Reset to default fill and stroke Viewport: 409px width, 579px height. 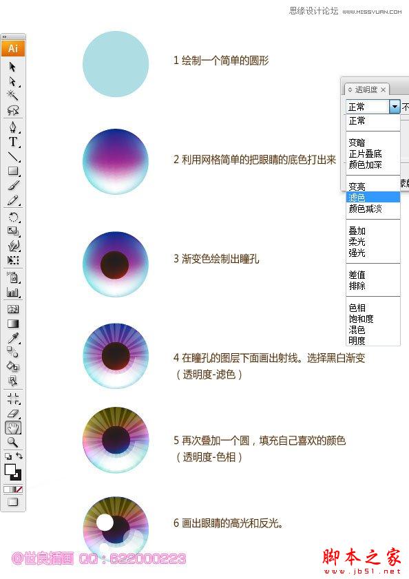8,456
